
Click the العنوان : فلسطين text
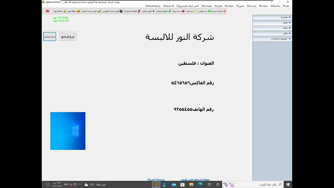point(196,63)
